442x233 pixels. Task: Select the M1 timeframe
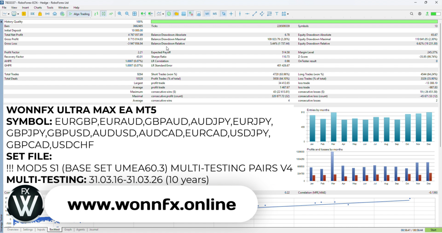point(207,14)
